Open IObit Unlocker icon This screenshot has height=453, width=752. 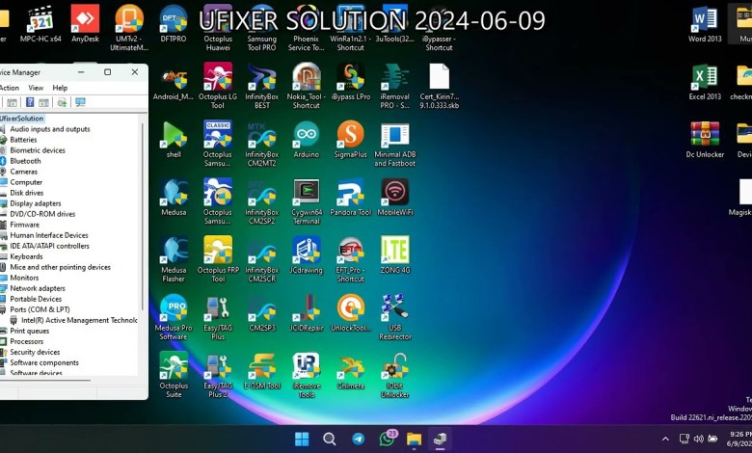[x=394, y=375]
